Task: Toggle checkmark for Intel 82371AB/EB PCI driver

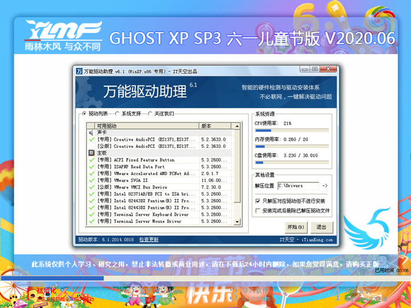Action: 91,194
